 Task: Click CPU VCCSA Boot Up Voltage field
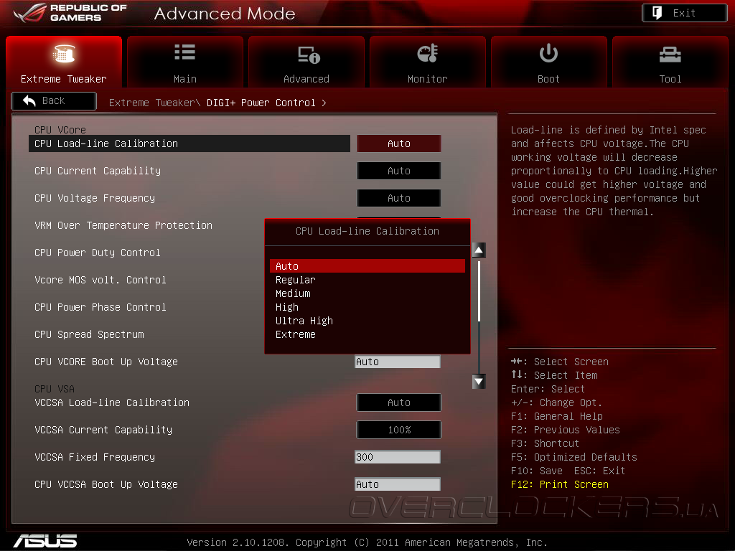398,484
